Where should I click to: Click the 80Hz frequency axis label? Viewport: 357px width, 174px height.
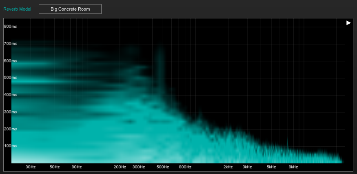click(76, 167)
